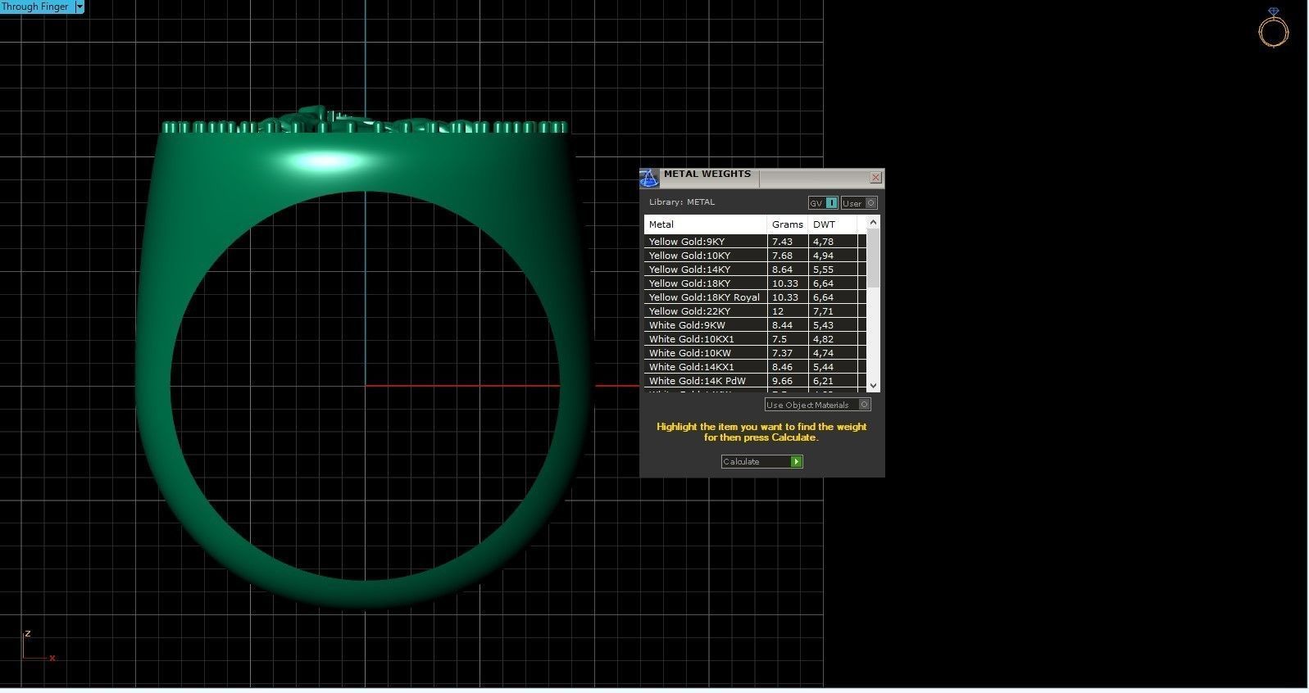Select the Yellow Gold:10KY row
This screenshot has width=1309, height=693.
pyautogui.click(x=755, y=256)
